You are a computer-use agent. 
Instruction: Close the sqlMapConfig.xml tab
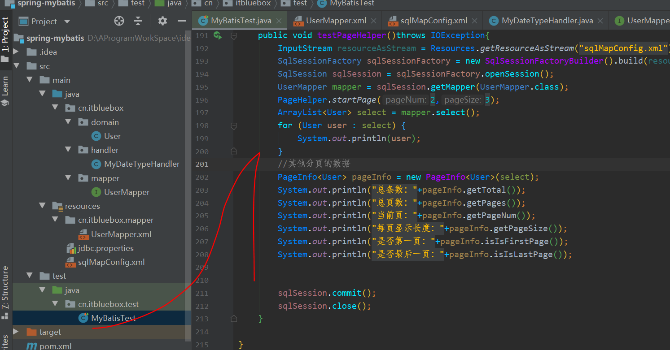pos(475,21)
